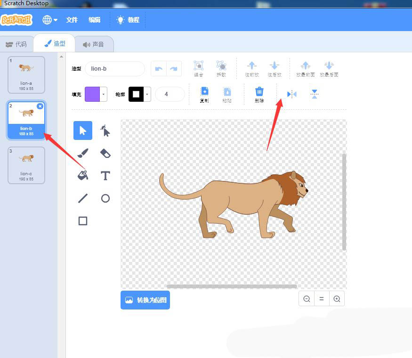
Task: Click the Ungroup (拆散) icon
Action: tap(221, 69)
